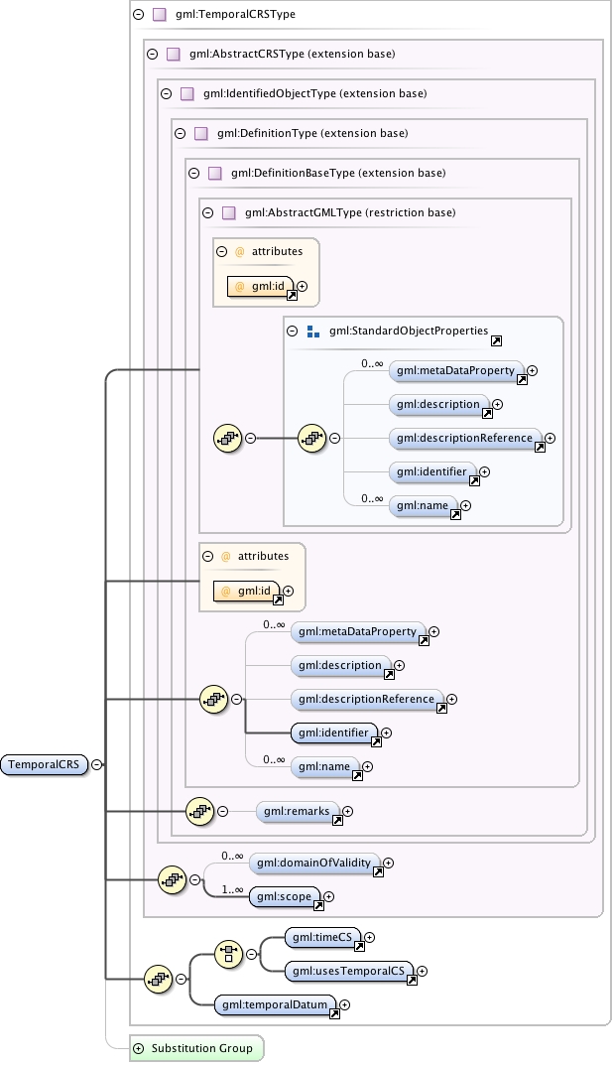This screenshot has width=613, height=1065.
Task: Click the reference arrow on gml:timeCS
Action: point(360,946)
